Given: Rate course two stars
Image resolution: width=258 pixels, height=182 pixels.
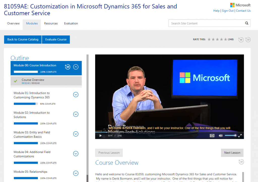Looking at the screenshot, I should click(213, 39).
